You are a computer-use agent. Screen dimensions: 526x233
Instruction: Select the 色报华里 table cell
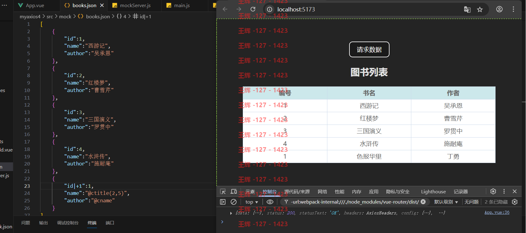pos(369,156)
